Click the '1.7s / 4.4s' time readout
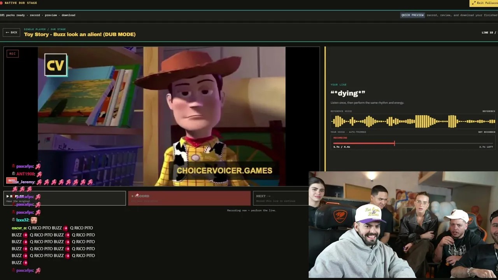The image size is (498, 280). click(x=342, y=147)
